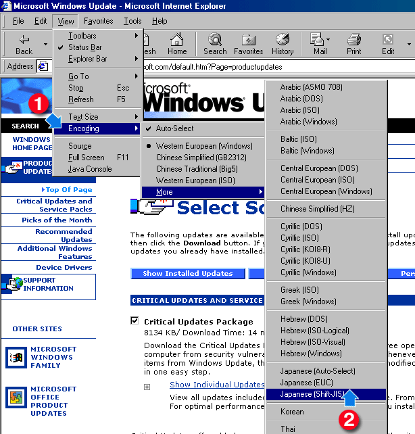This screenshot has width=415, height=434.
Task: Click the Back arrow toolbar icon
Action: [24, 39]
